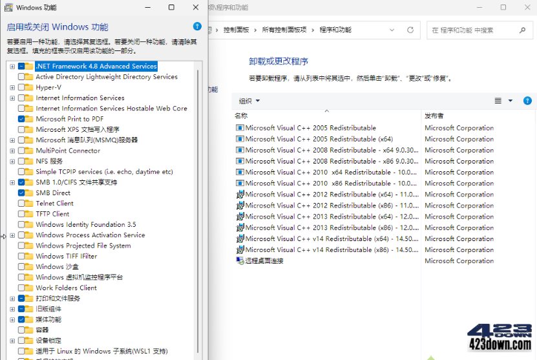537x360 pixels.
Task: Select Microsoft XPS 文档写入程序 row
Action: pos(78,129)
